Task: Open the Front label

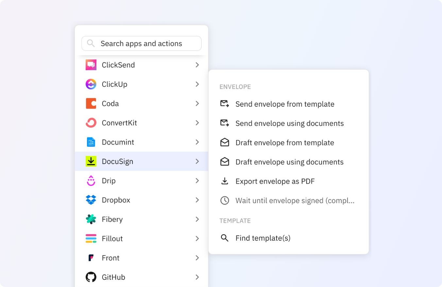Action: pyautogui.click(x=110, y=258)
